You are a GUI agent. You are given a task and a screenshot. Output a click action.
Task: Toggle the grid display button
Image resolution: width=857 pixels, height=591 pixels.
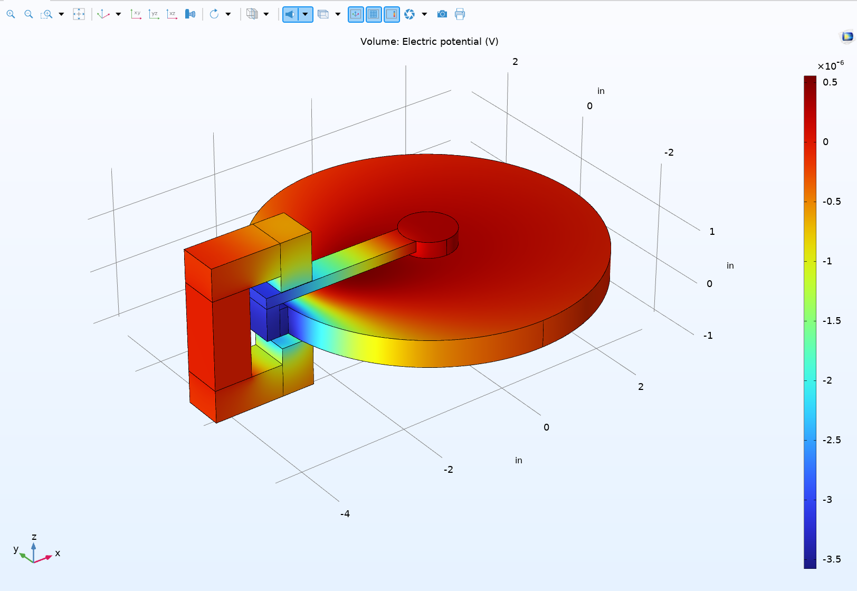click(374, 14)
